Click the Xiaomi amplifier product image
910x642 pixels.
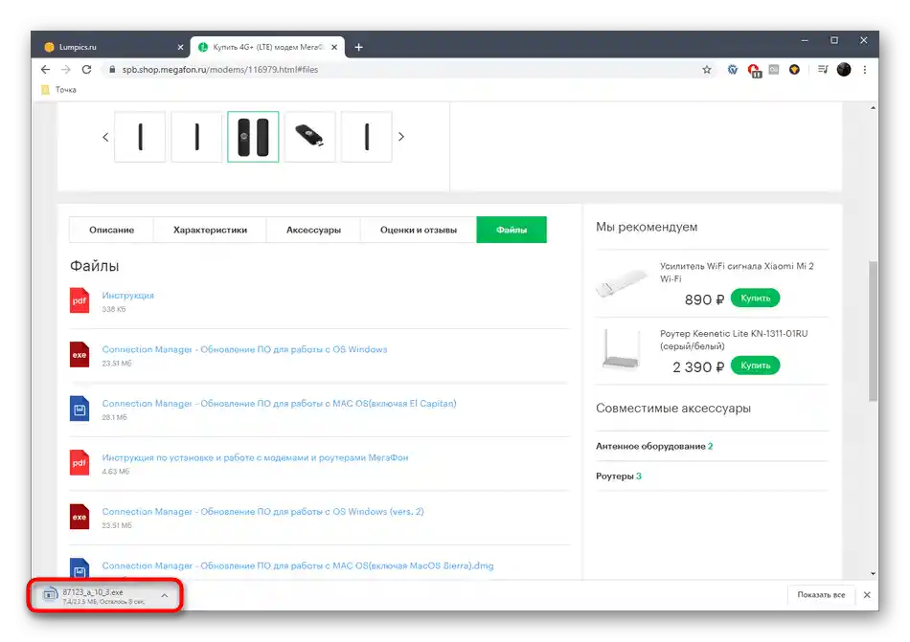tap(622, 283)
